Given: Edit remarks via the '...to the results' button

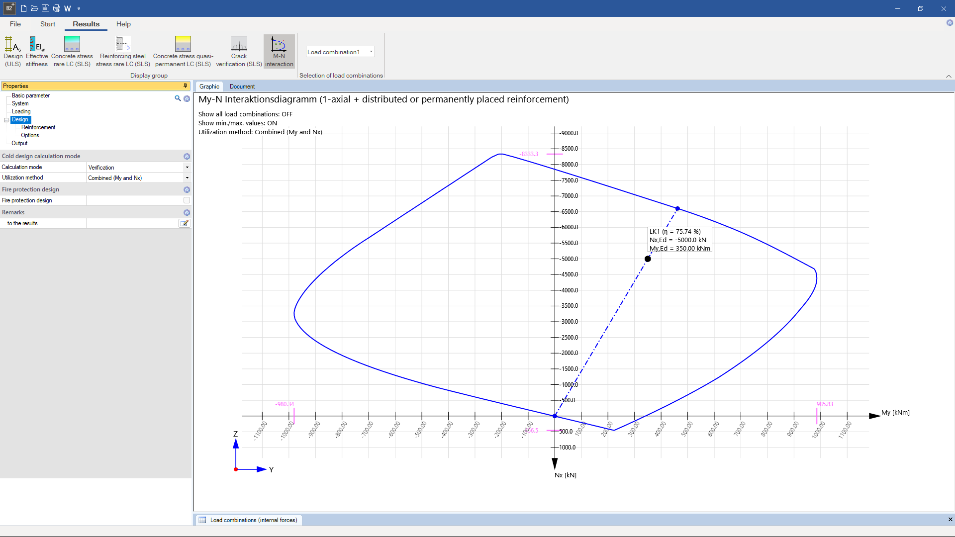Looking at the screenshot, I should pos(184,223).
